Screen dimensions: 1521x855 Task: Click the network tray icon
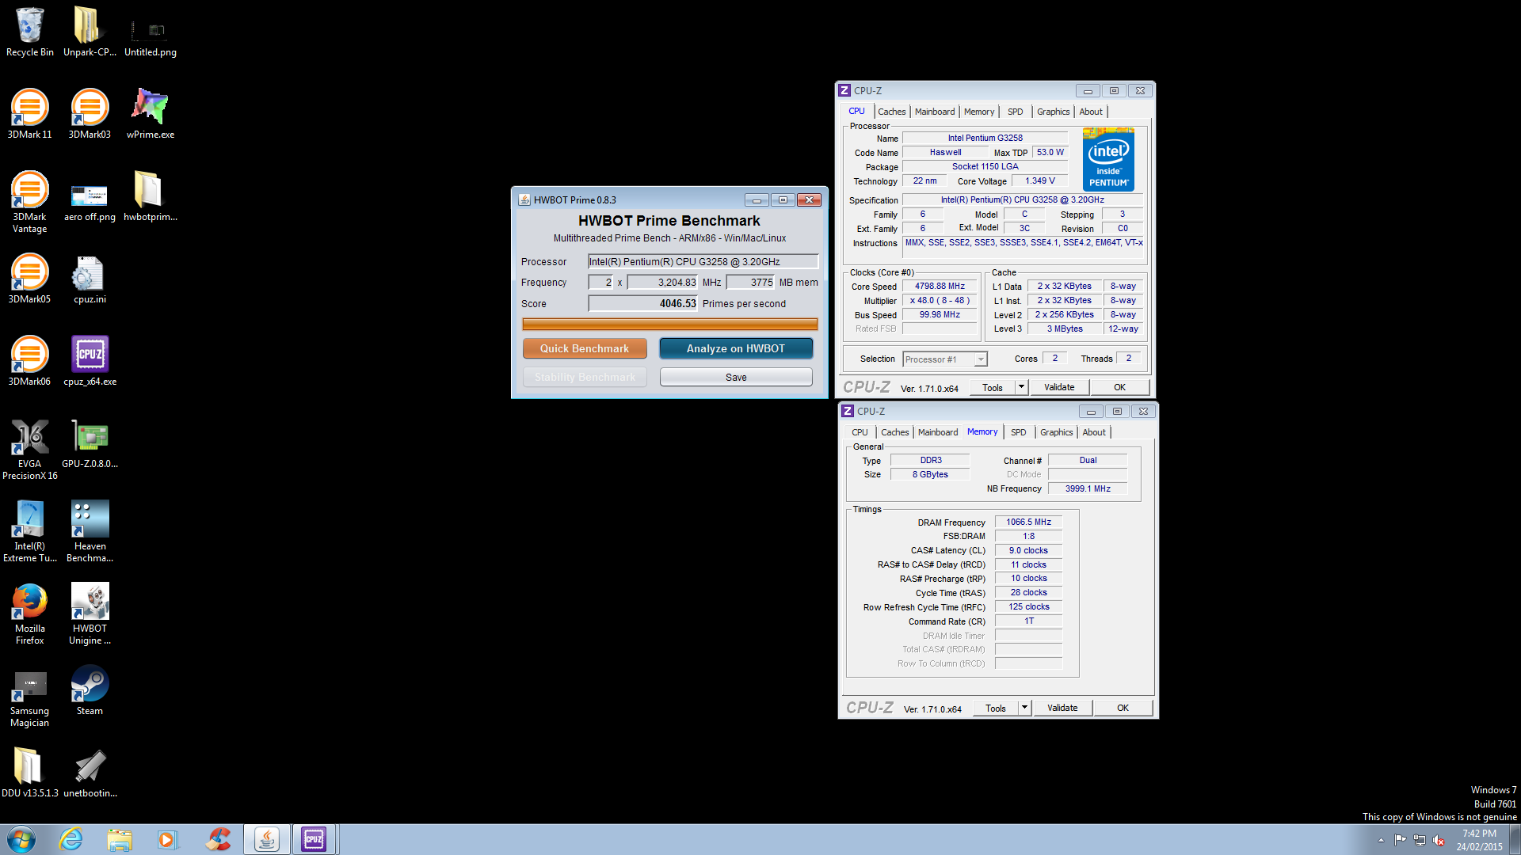[1419, 840]
